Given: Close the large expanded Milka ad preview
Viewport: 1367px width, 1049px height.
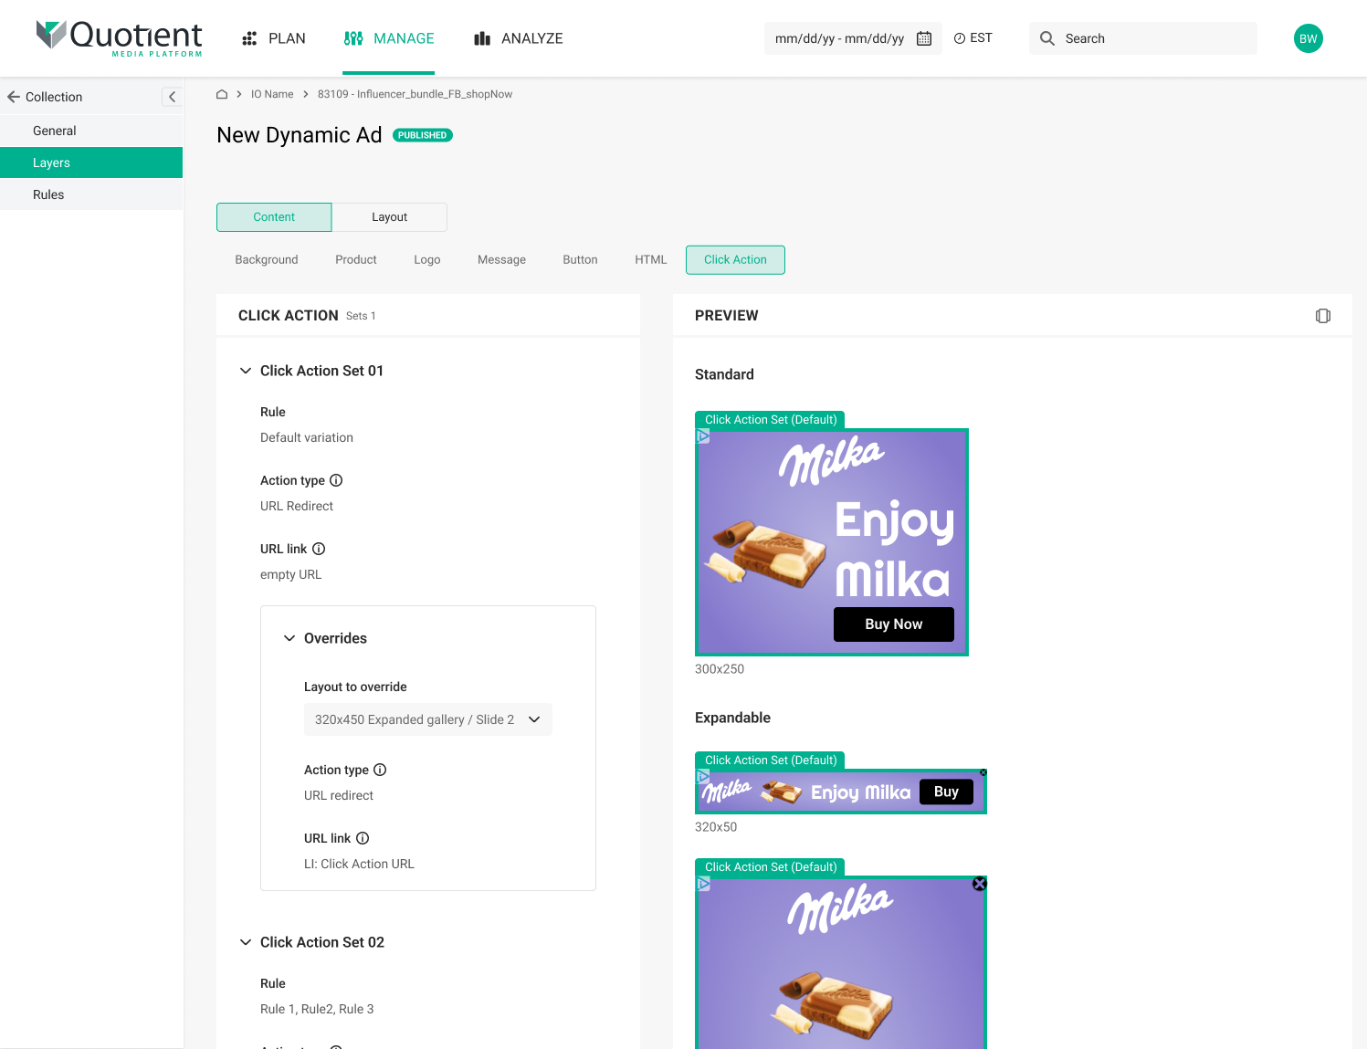Looking at the screenshot, I should 980,884.
